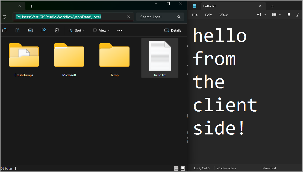Click the Search Local magnifier icon
Screen dimensions: 303x172
click(179, 17)
